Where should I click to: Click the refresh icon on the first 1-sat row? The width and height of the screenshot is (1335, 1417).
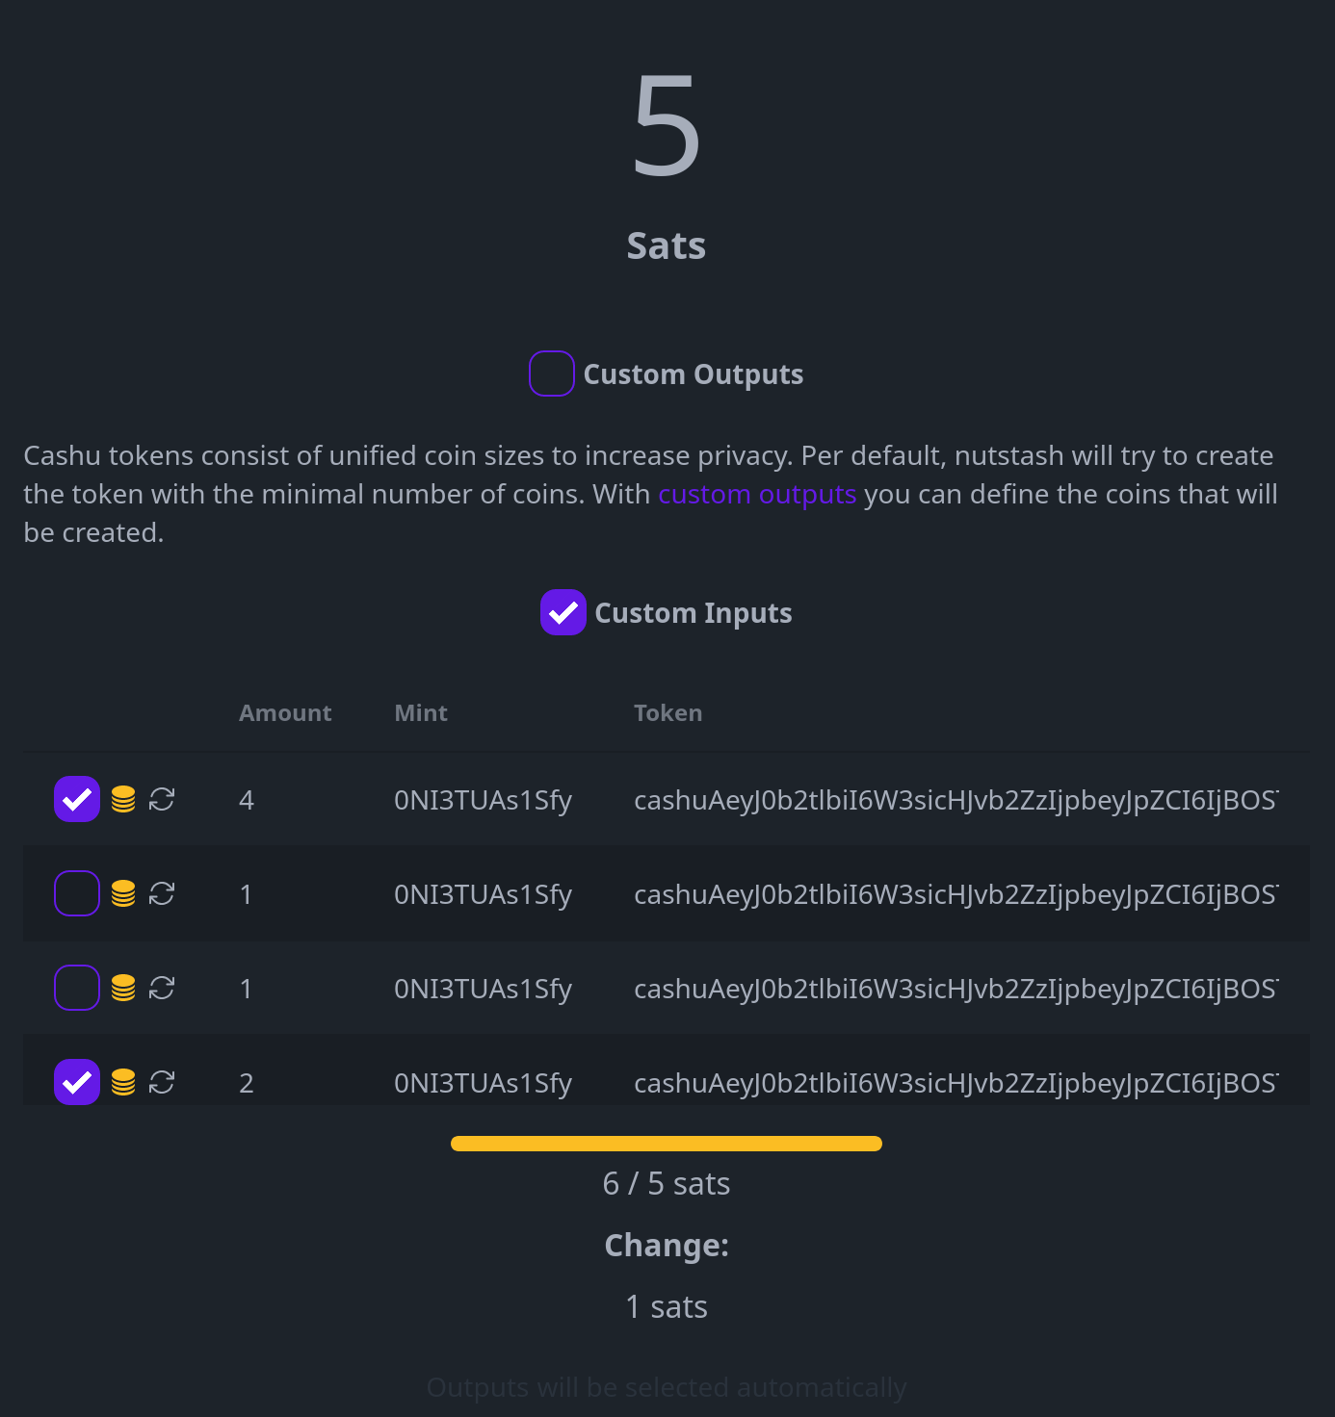coord(162,893)
